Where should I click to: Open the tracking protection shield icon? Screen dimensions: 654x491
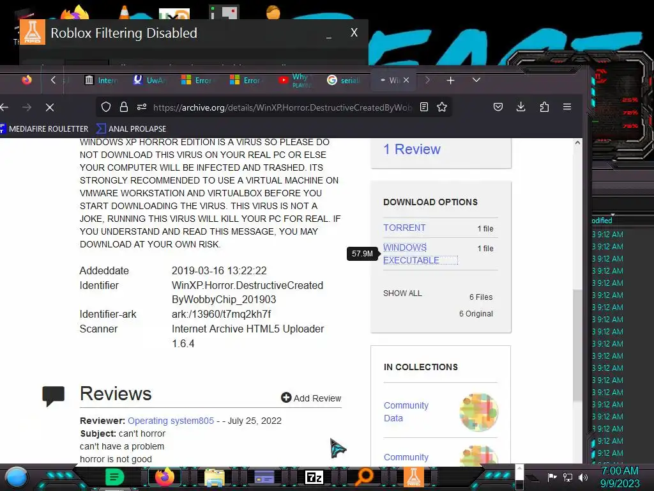[x=106, y=107]
